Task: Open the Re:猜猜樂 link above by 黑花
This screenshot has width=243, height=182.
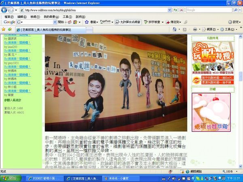Action: tap(17, 51)
